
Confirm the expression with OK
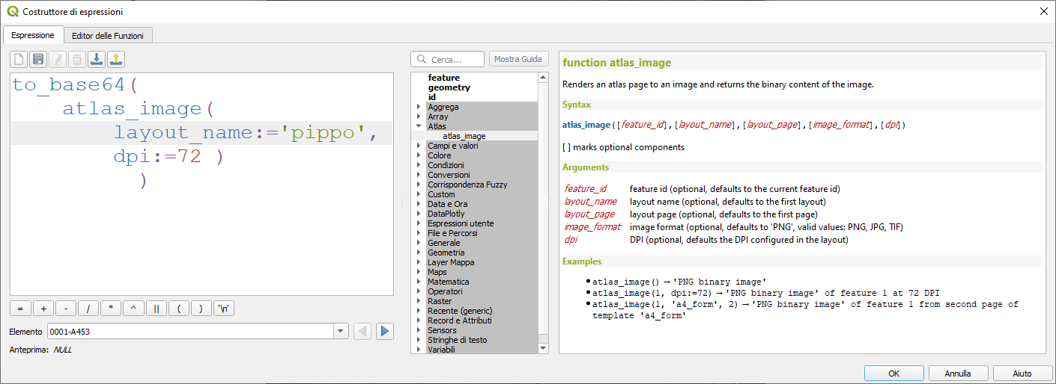click(x=893, y=374)
